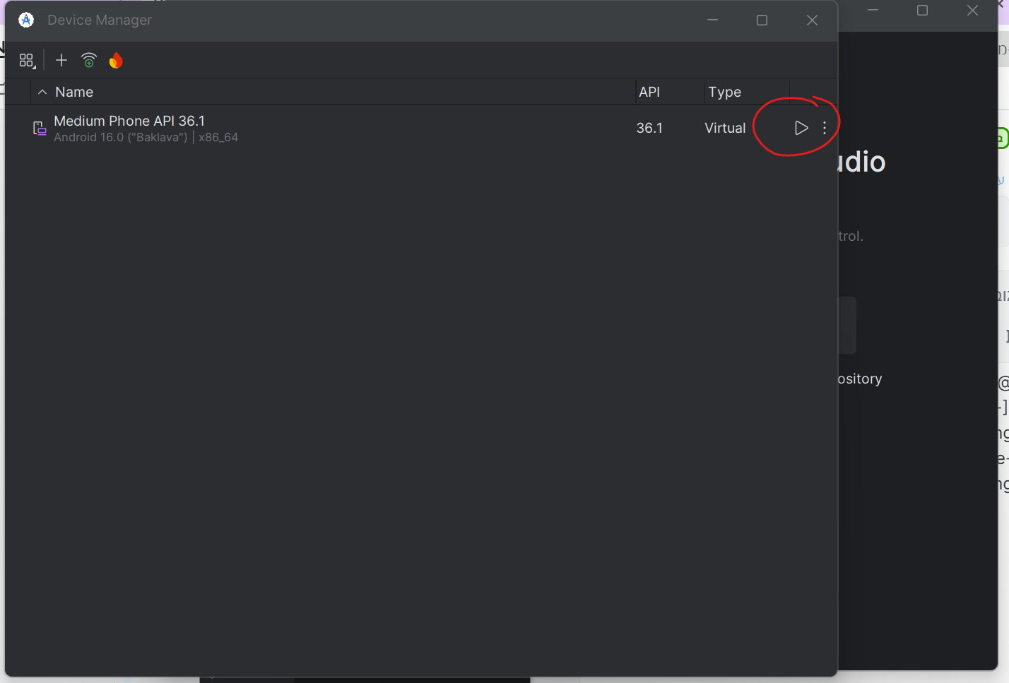Click the 36.1 API value cell
The image size is (1009, 683).
649,128
